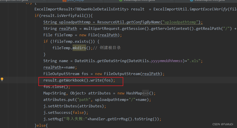Image resolution: width=237 pixels, height=128 pixels.
Task: Expand the folded <~> diamond after HashMap
Action: [x=145, y=93]
